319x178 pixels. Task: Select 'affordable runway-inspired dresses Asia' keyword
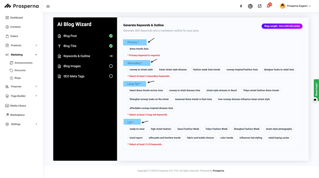(x=151, y=108)
